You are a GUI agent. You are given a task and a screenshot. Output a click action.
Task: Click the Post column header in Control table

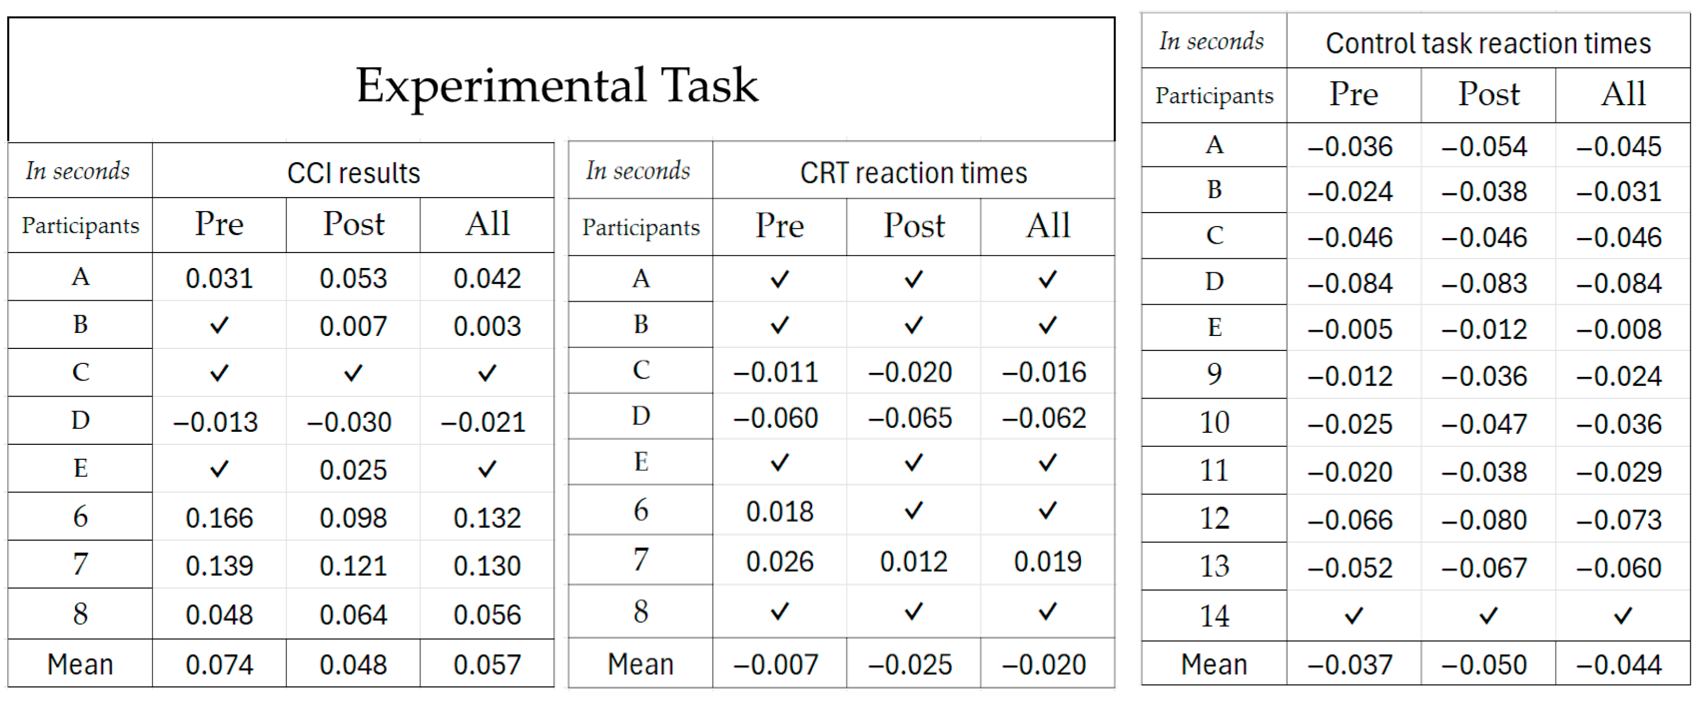click(1488, 94)
